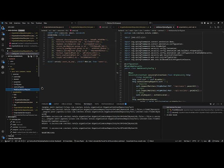The height and width of the screenshot is (168, 224).
Task: Expand the controller folder
Action: 17,77
